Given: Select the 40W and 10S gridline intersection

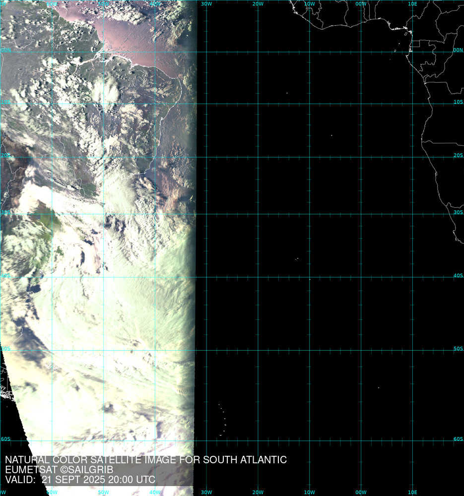Looking at the screenshot, I should 155,104.
